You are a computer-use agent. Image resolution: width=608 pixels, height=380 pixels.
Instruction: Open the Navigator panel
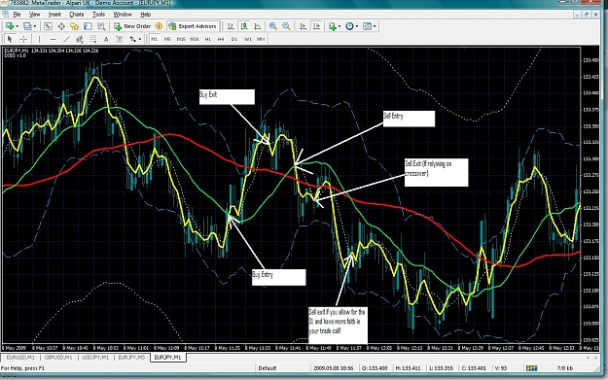click(x=75, y=26)
